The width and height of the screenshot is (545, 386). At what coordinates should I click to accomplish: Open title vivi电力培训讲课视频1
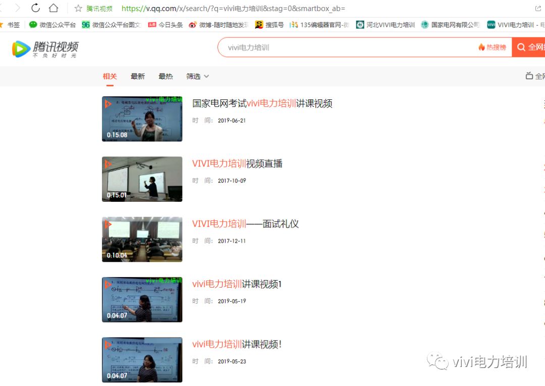(x=237, y=284)
